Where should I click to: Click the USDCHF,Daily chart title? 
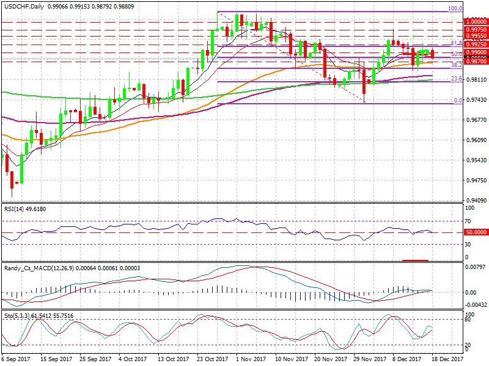24,6
